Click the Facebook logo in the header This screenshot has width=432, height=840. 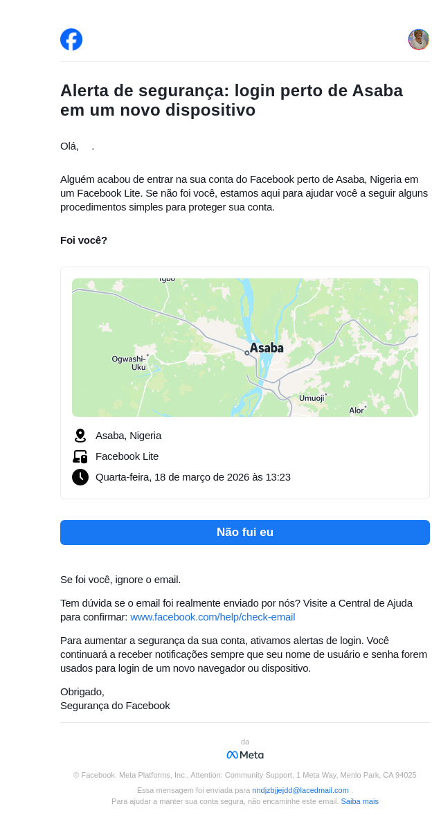71,39
